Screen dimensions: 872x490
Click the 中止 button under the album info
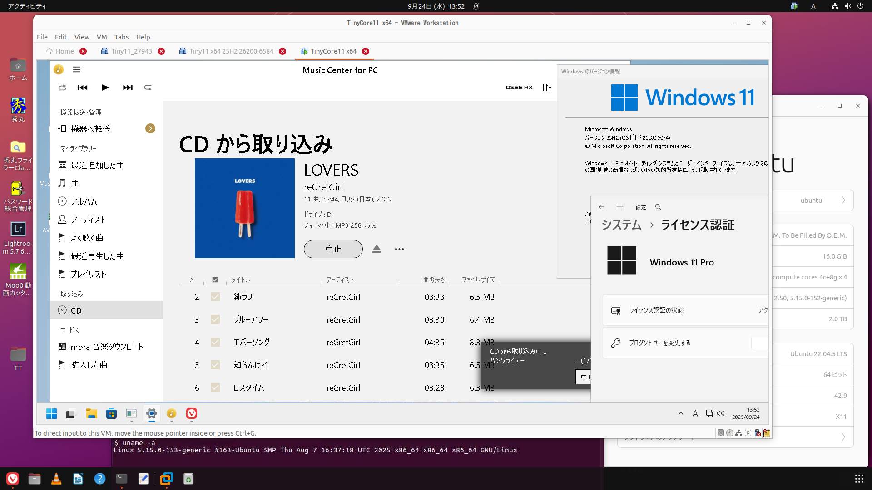[x=333, y=249]
